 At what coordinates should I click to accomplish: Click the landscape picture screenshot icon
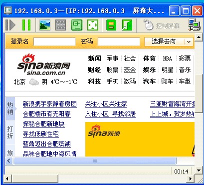coord(45,25)
